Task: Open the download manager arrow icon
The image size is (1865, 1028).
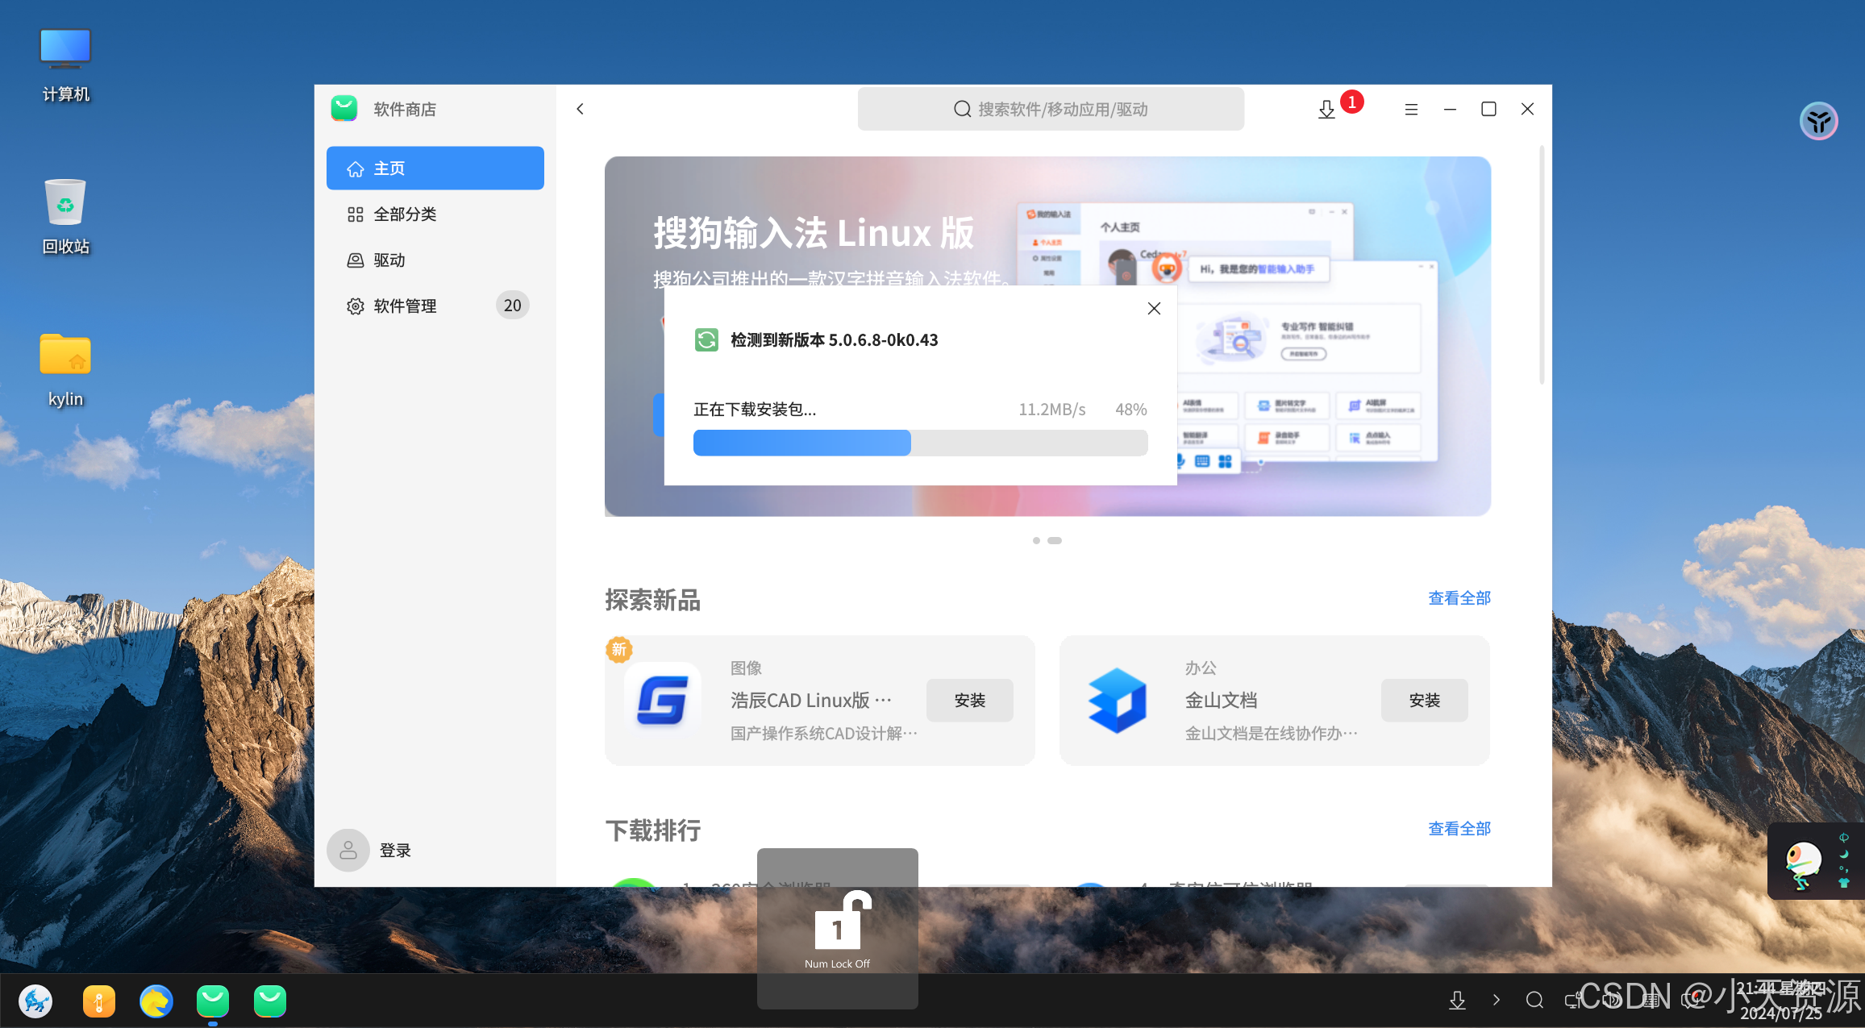Action: 1326,110
